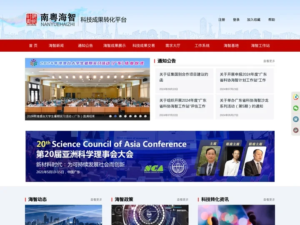The height and width of the screenshot is (225, 300).
Task: Open the Tencent Weibo icon in side panel
Action: click(296, 97)
